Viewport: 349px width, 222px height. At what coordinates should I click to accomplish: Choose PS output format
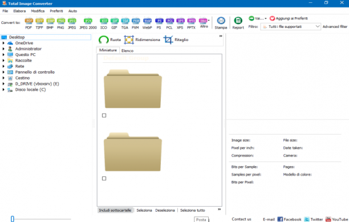coord(159,23)
